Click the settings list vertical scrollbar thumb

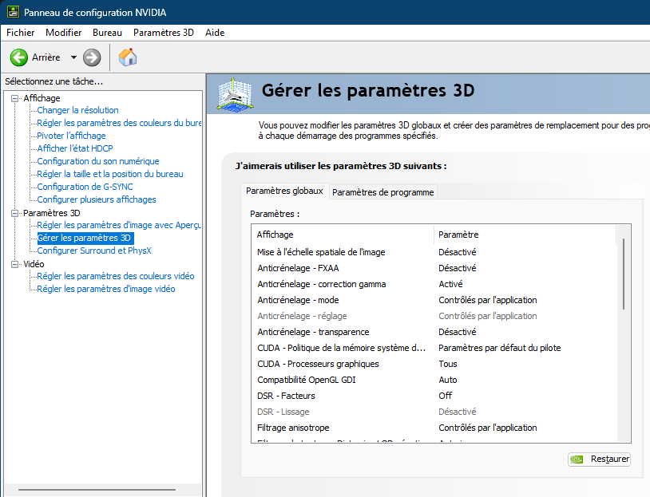click(x=624, y=274)
